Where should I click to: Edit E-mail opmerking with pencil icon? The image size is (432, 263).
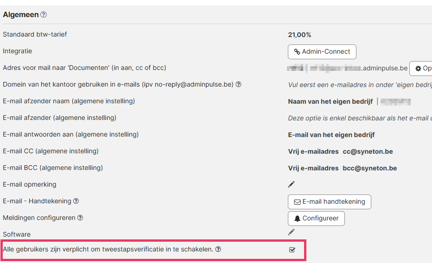(291, 184)
